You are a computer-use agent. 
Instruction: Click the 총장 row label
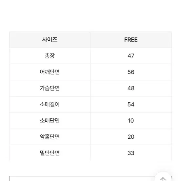(50, 56)
